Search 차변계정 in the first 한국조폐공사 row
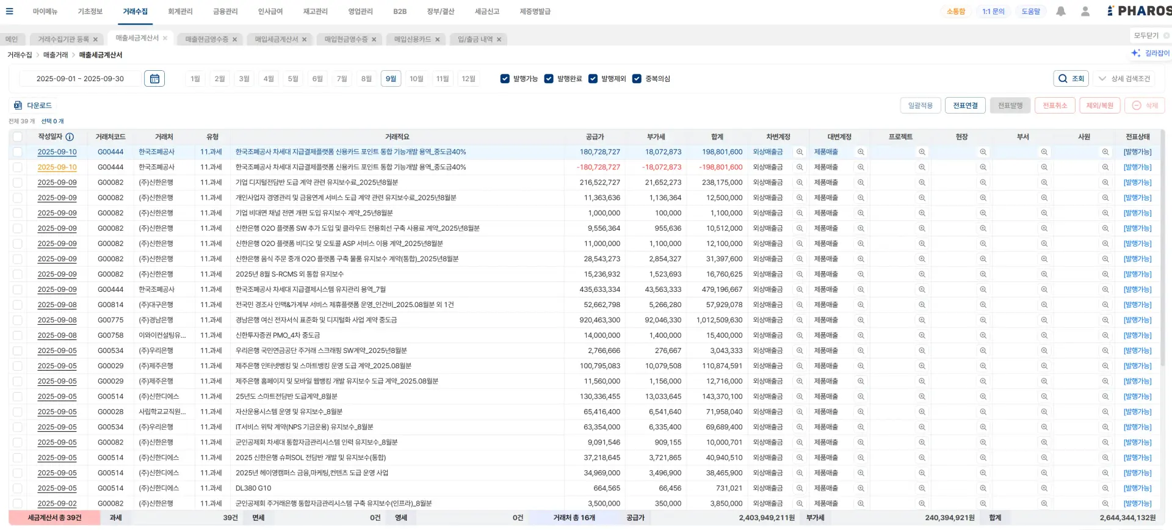Screen dimensions: 1172x530 [x=800, y=152]
